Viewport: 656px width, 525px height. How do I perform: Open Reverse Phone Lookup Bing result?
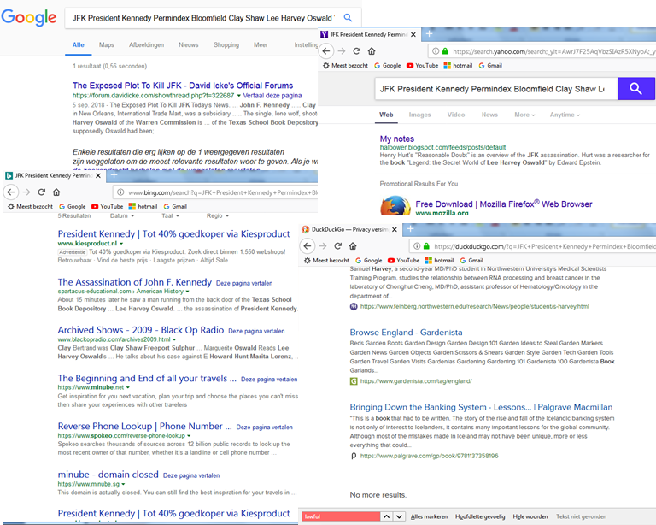[x=144, y=426]
